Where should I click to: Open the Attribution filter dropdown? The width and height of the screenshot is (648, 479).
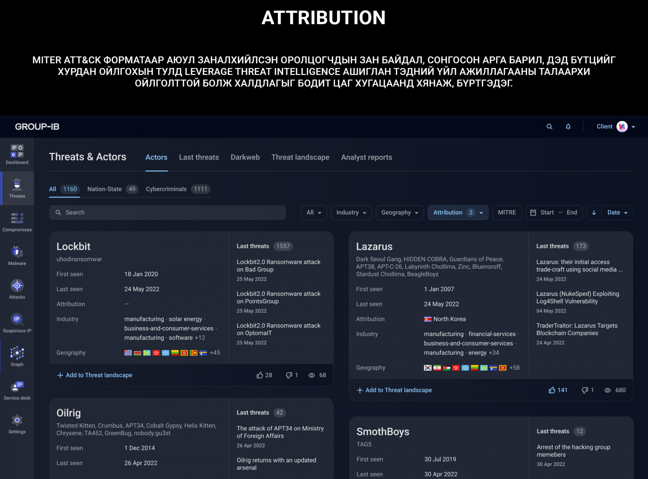(x=458, y=213)
